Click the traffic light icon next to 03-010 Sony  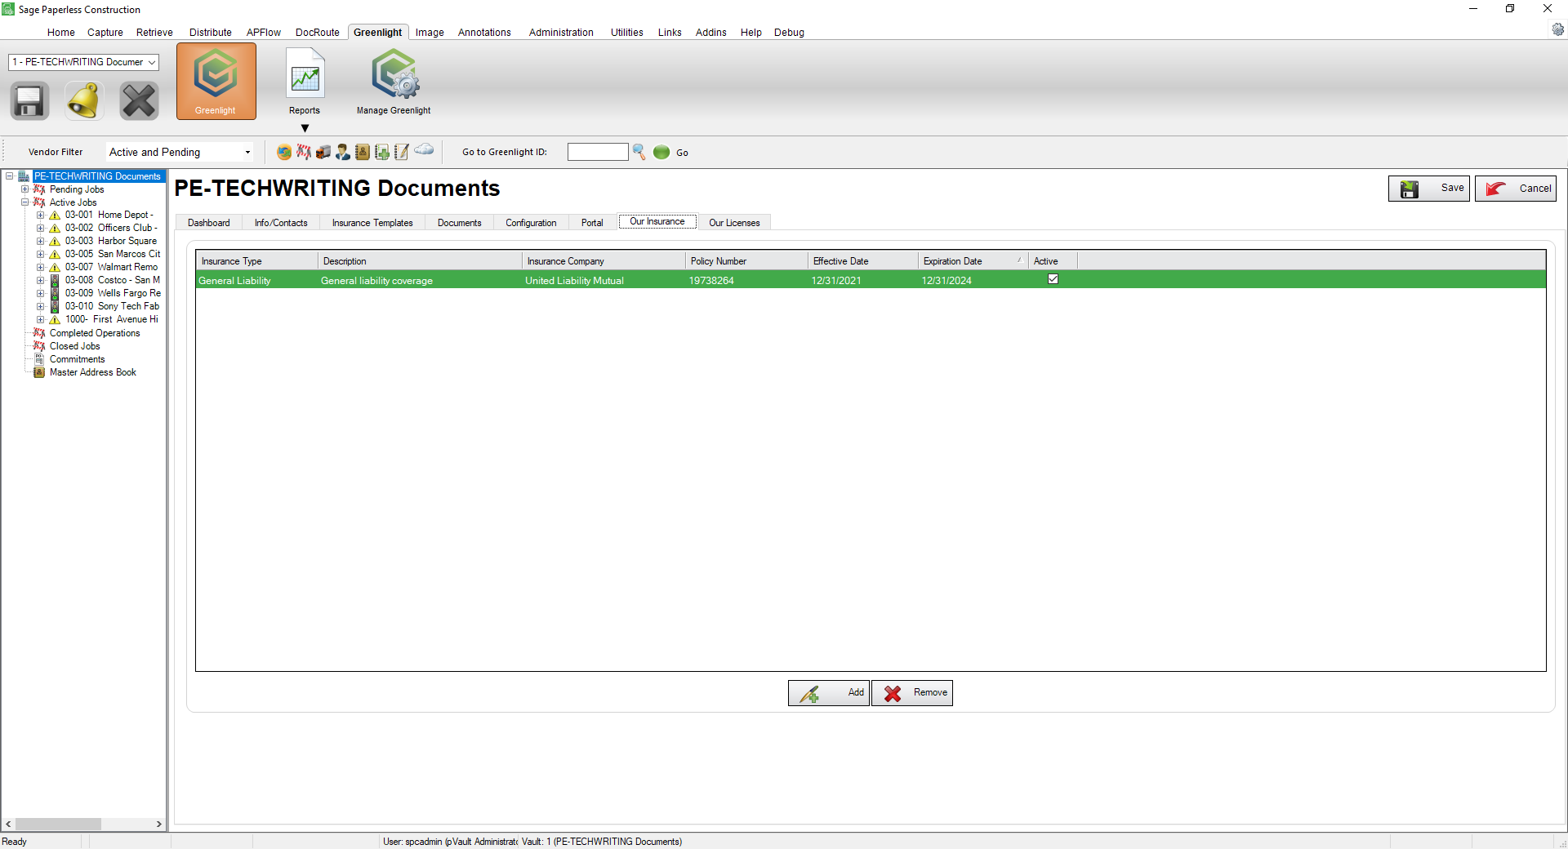coord(55,307)
